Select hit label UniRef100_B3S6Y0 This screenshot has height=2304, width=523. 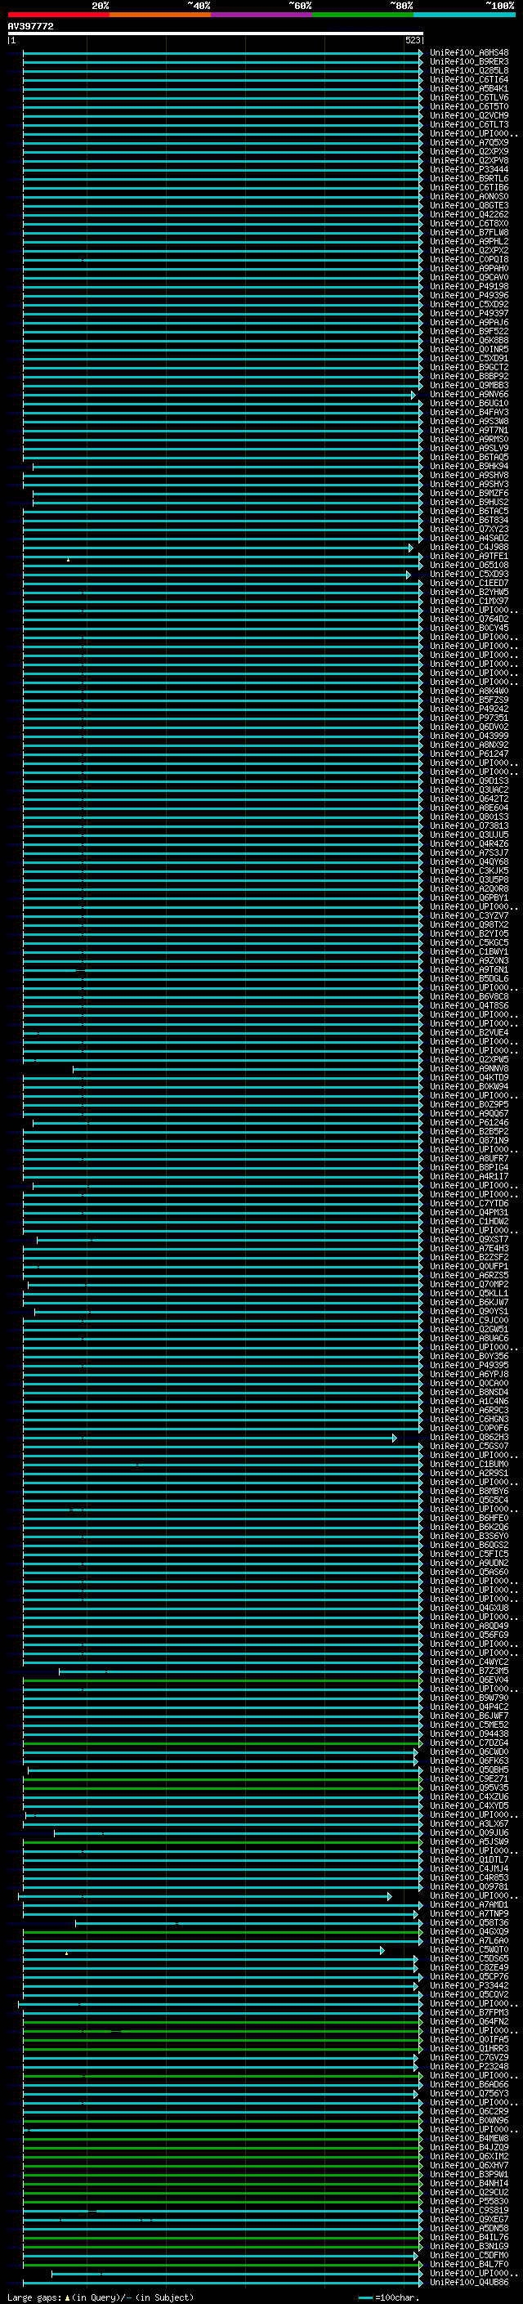pyautogui.click(x=468, y=1537)
